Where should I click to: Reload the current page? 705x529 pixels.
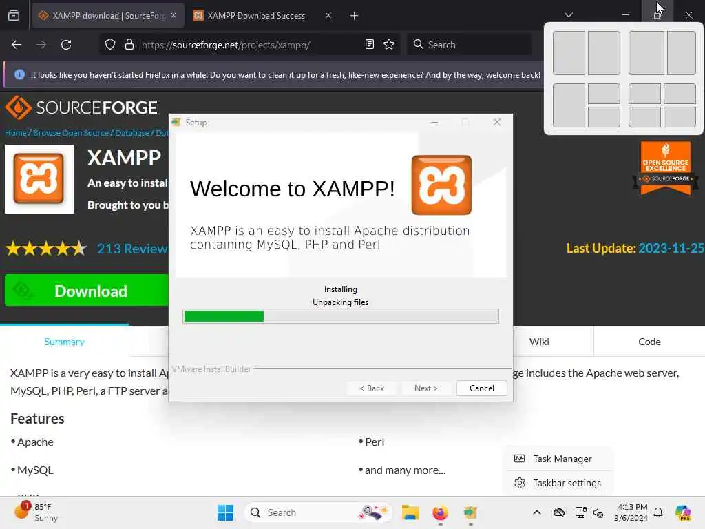tap(66, 45)
